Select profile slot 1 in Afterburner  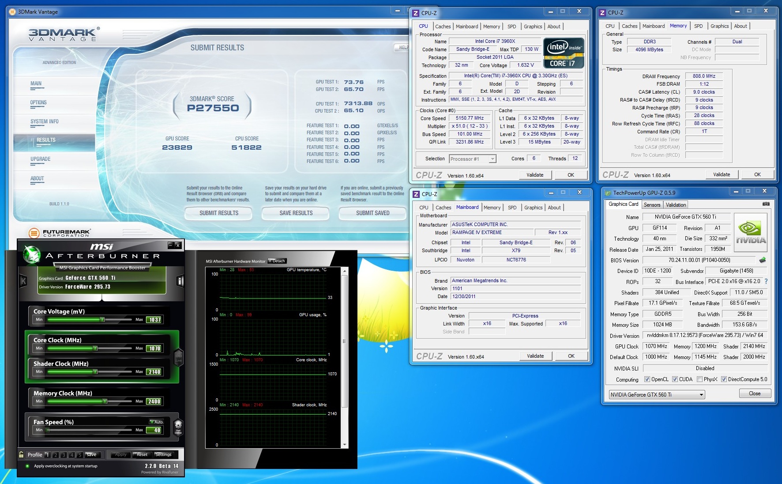tap(47, 454)
